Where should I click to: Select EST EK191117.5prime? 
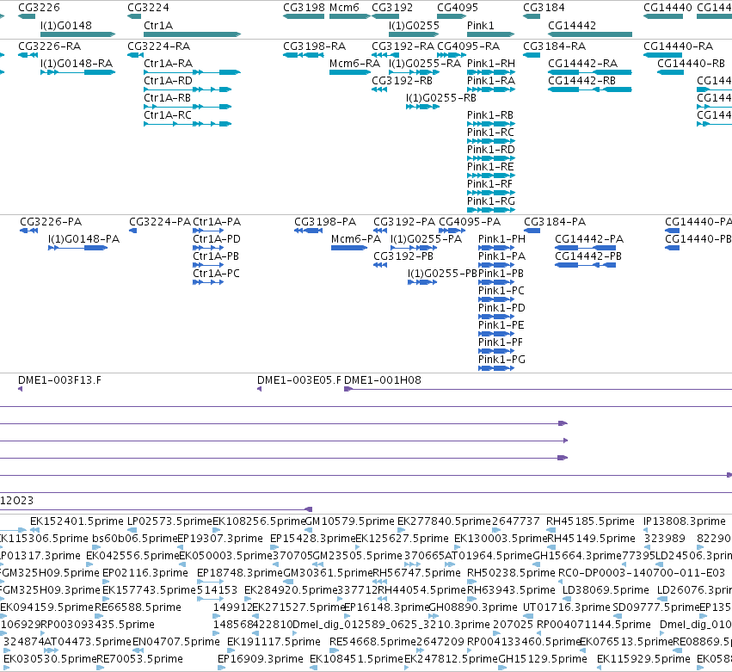click(231, 650)
